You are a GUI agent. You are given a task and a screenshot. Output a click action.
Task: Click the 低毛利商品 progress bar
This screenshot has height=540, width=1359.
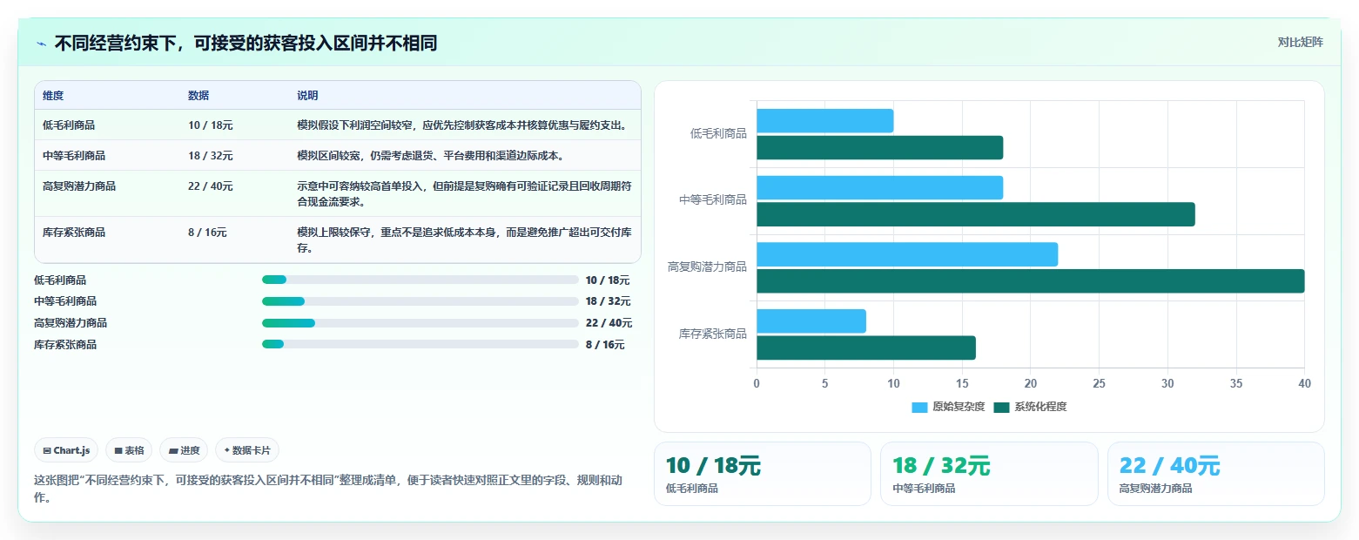point(420,280)
